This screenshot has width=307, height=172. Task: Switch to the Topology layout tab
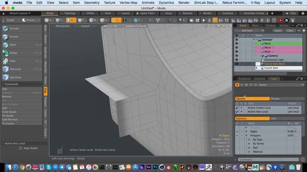[x=70, y=13]
